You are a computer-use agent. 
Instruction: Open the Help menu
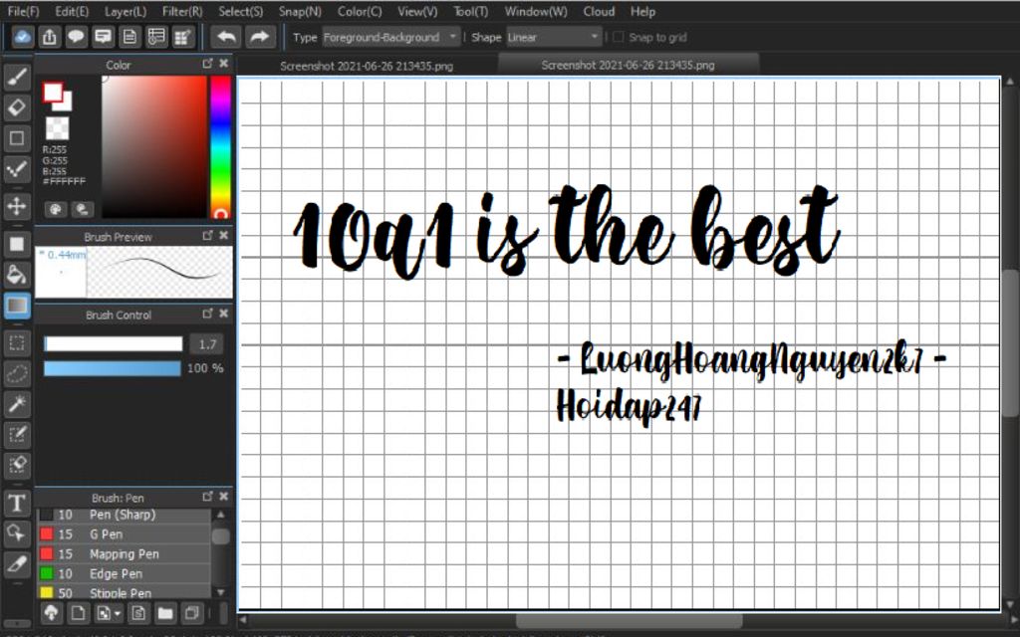(642, 12)
